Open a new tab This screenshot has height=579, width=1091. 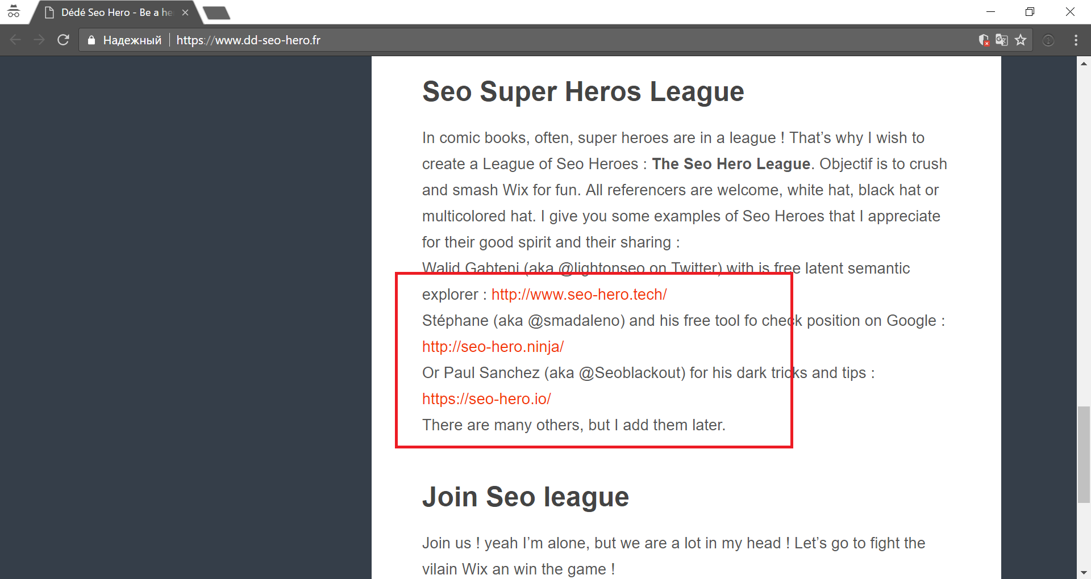pyautogui.click(x=216, y=12)
